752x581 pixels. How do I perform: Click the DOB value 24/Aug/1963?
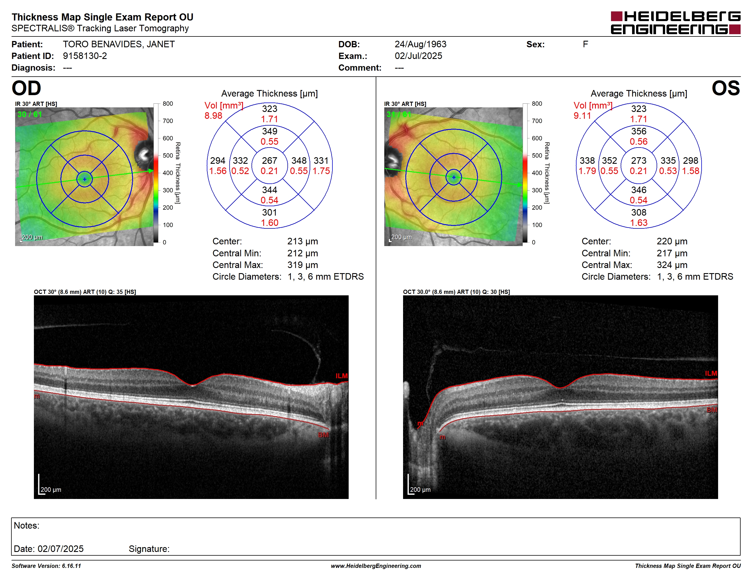point(420,44)
